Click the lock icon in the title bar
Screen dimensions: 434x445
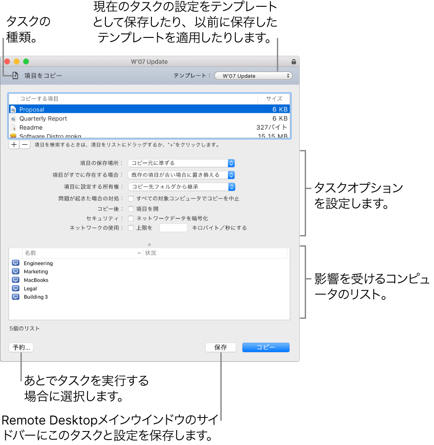[293, 61]
